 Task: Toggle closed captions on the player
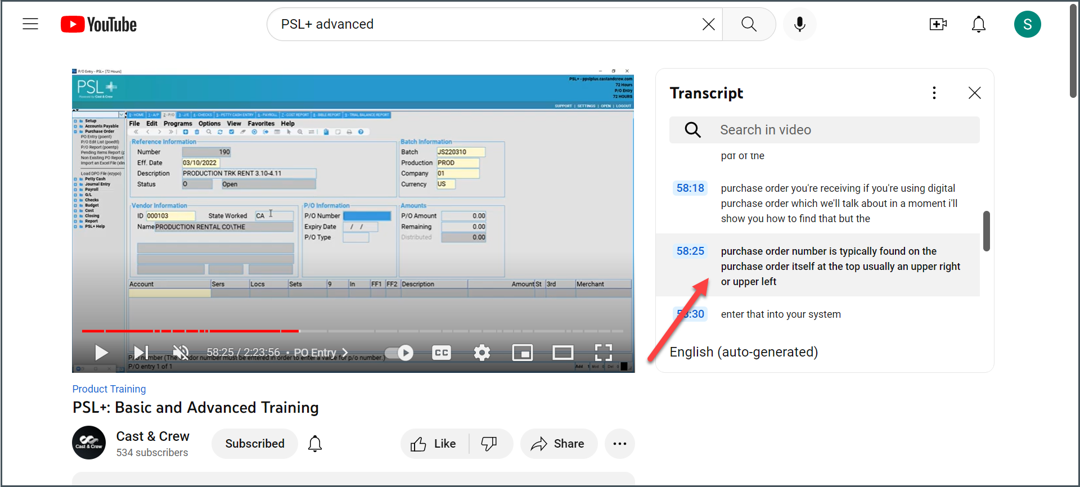click(x=442, y=353)
